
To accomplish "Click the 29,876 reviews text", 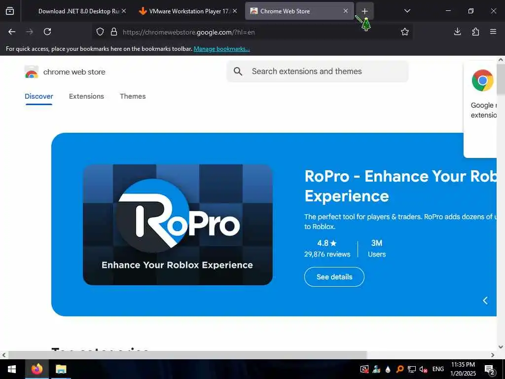I will pyautogui.click(x=327, y=254).
